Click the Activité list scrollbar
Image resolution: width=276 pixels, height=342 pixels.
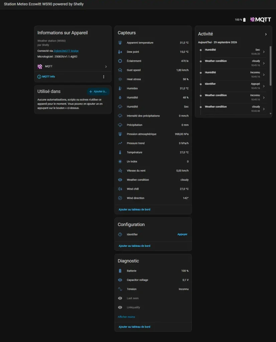point(271,65)
